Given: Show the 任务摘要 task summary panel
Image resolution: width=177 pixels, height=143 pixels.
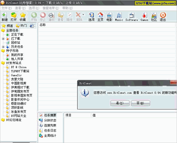Looking at the screenshot, I should (50, 115).
